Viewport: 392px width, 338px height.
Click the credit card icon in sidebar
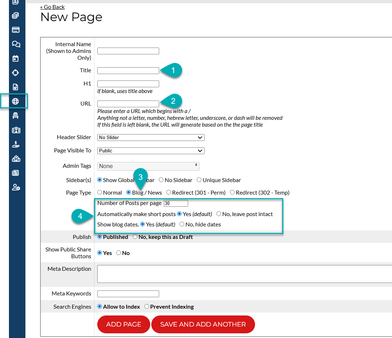tap(15, 30)
